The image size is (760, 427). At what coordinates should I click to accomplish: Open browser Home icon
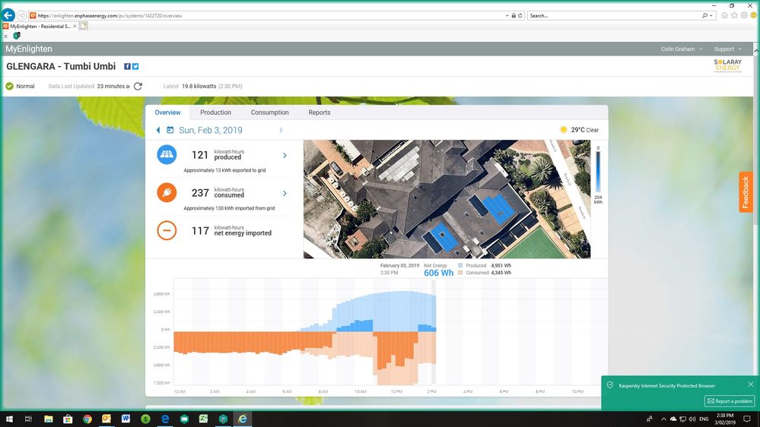pos(724,15)
